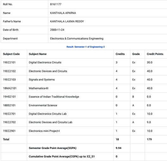Click Electronics mini Project-I row
Image resolution: width=167 pixels, height=161 pixels.
84,131
